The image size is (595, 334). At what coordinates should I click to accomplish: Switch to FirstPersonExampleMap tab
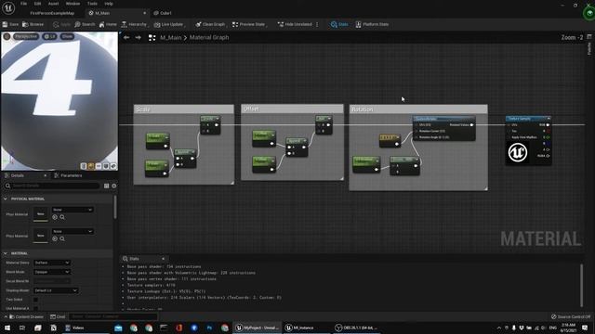click(52, 13)
